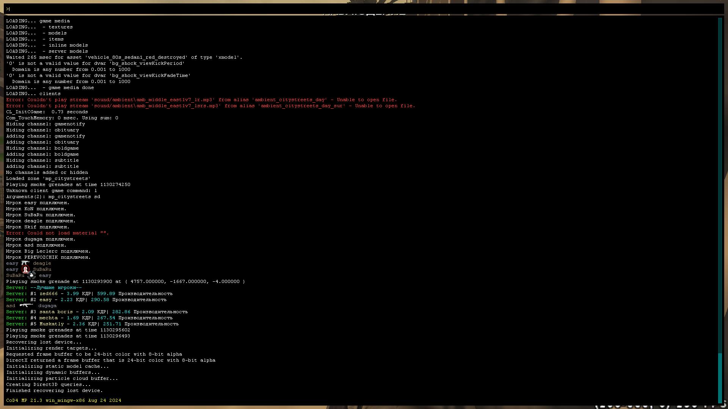Click the grenade kill icon after SuBaRu
The height and width of the screenshot is (409, 728).
click(x=31, y=275)
